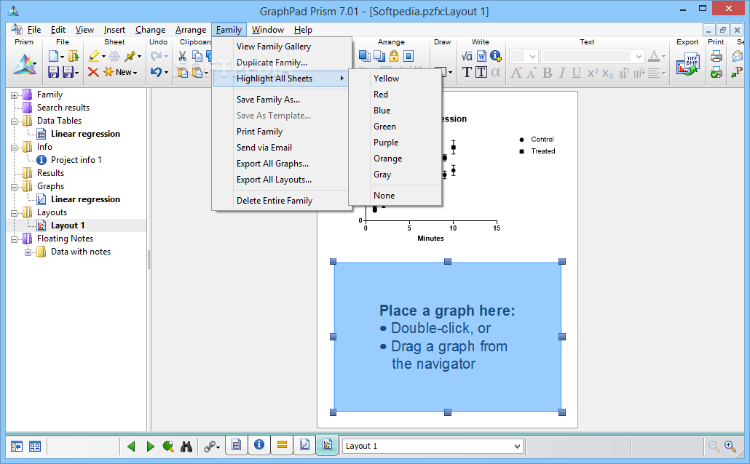750x464 pixels.
Task: Select Linear regression under Data Tables
Action: pyautogui.click(x=85, y=134)
